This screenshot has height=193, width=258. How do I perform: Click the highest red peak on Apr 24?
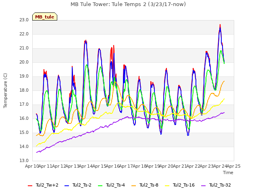click(x=220, y=25)
